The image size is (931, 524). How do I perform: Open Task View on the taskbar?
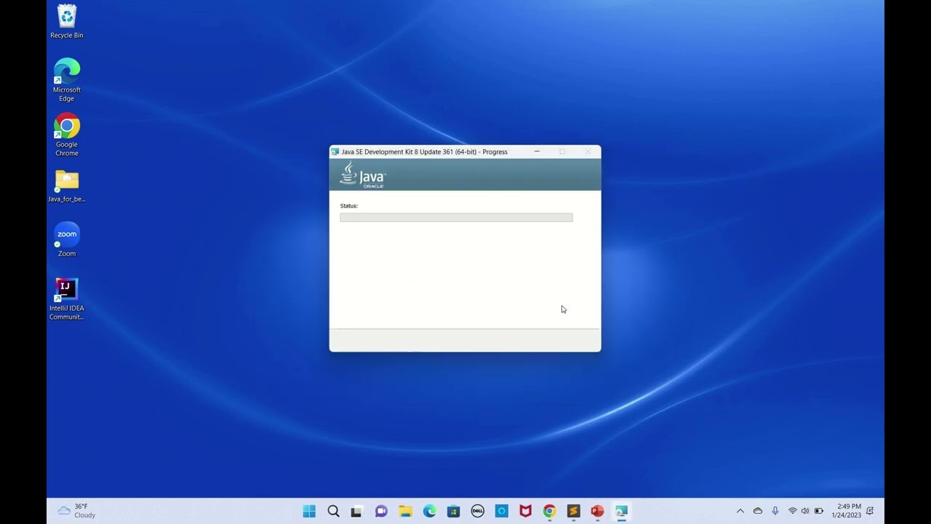[356, 511]
